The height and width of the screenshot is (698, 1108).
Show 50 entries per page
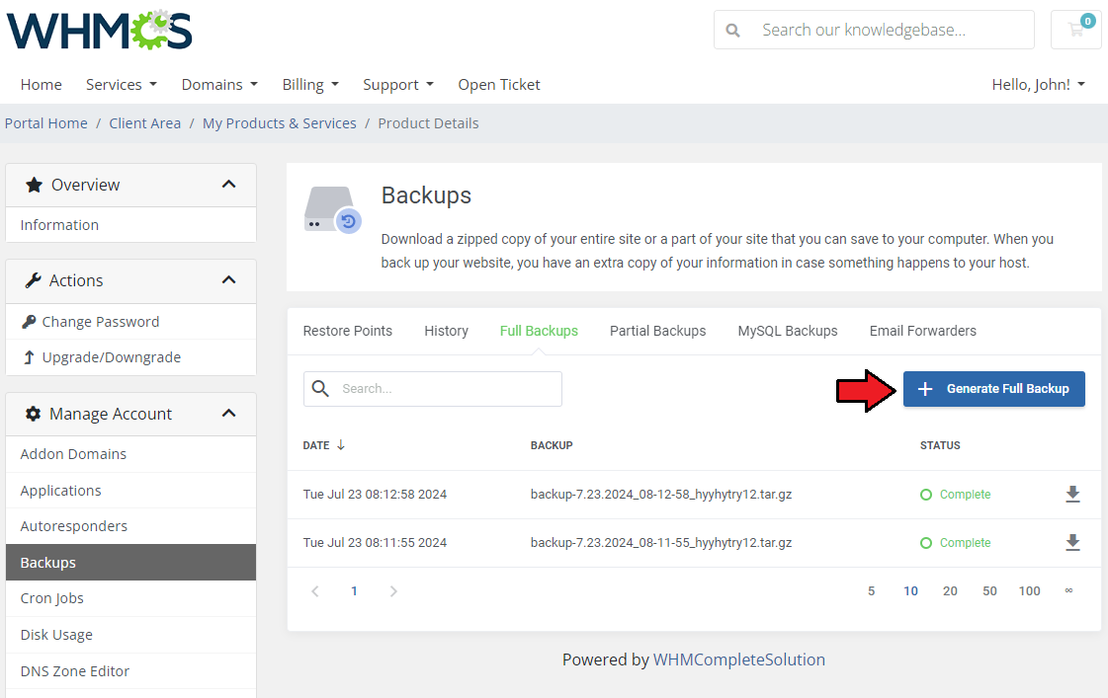[990, 591]
